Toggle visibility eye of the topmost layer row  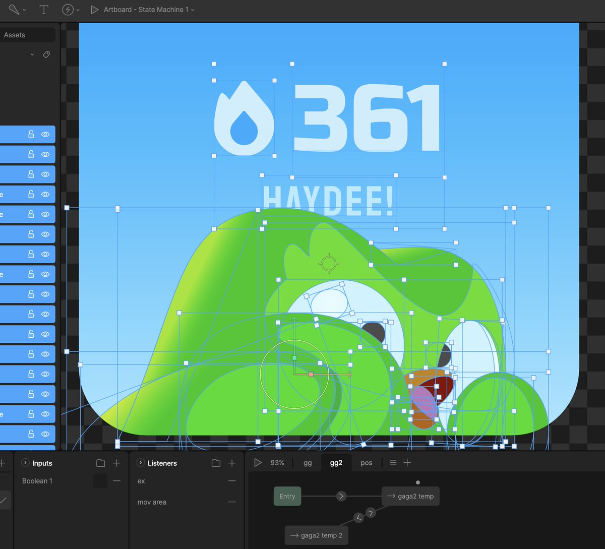45,135
